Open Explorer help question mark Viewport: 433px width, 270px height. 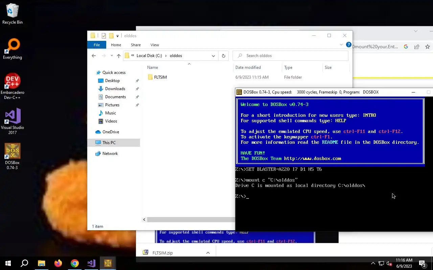[x=348, y=45]
